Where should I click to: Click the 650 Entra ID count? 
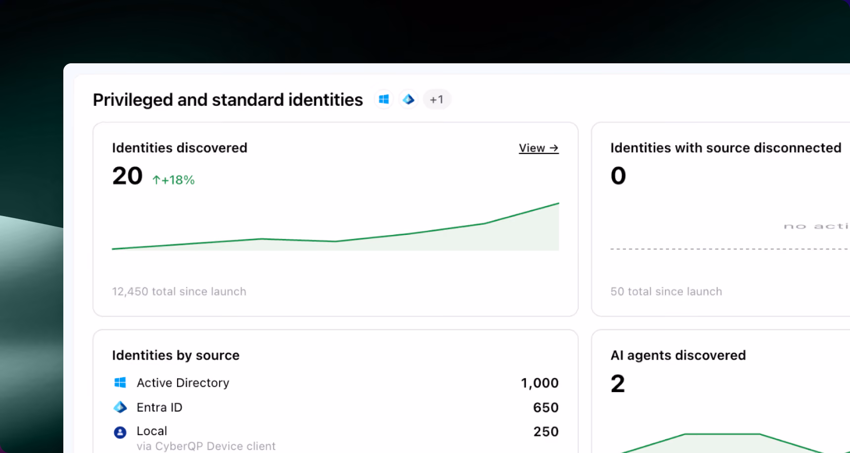tap(546, 408)
